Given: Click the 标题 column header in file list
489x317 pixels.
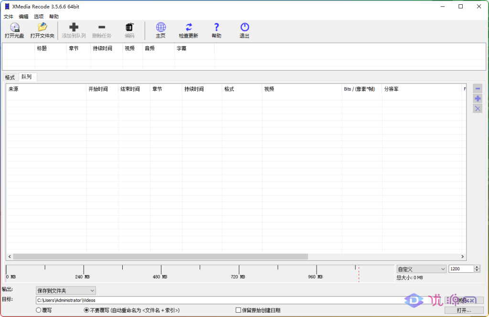Looking at the screenshot, I should (51, 48).
